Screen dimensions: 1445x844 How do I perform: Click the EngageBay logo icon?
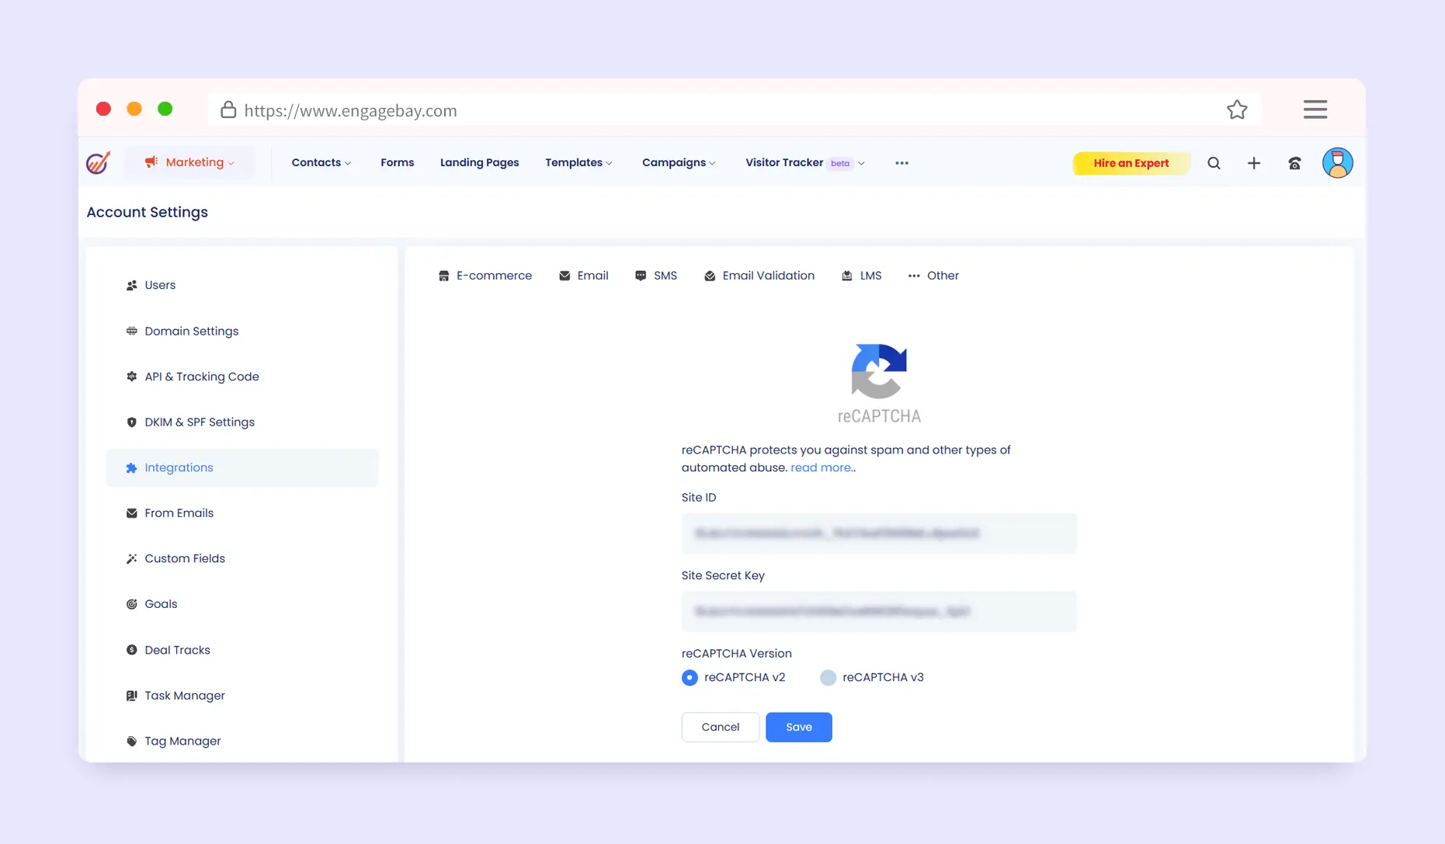click(98, 163)
